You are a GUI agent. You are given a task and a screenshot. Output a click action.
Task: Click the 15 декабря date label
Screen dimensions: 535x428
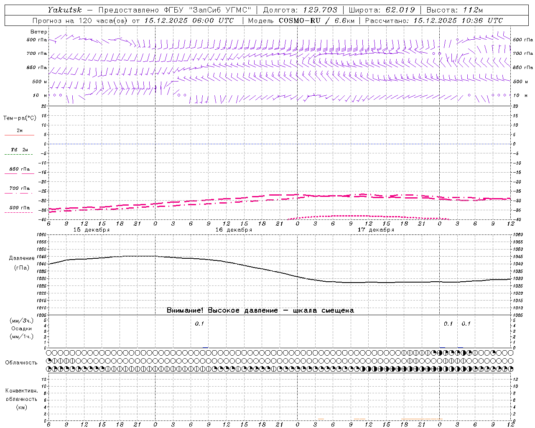[92, 230]
